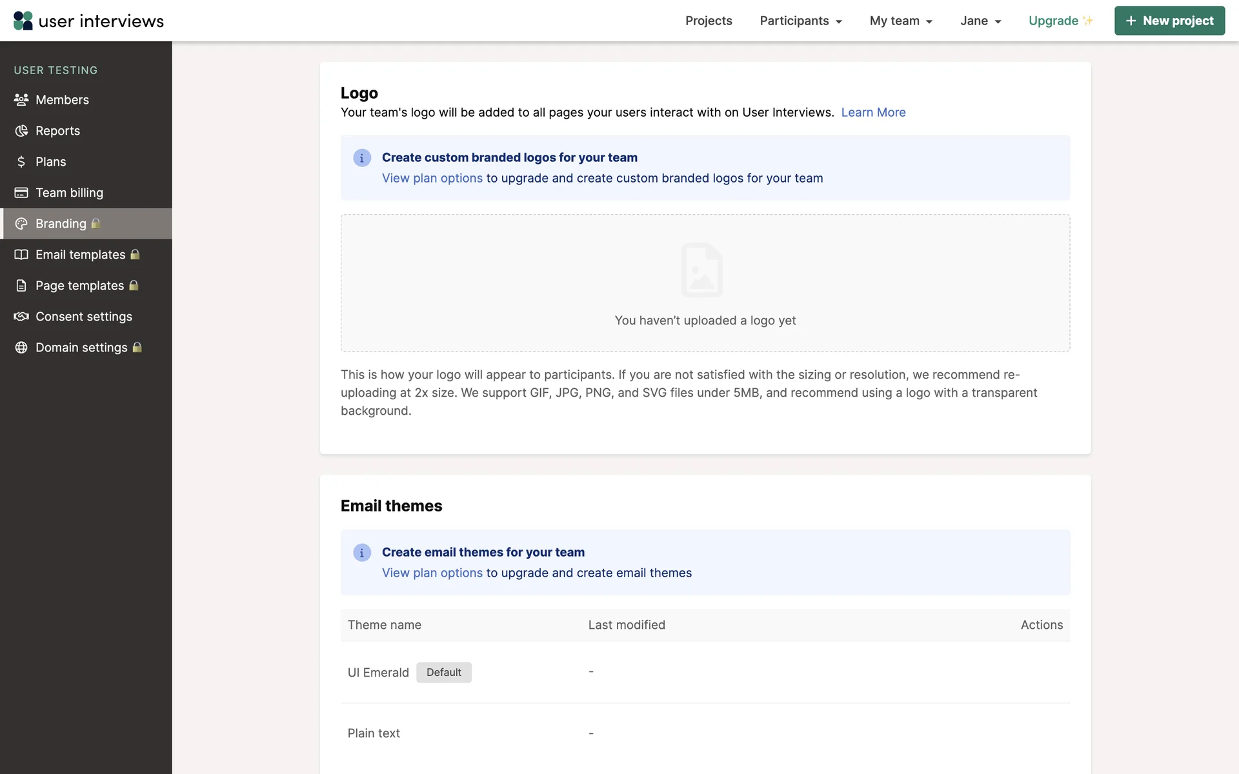Click the empty logo upload placeholder area
Viewport: 1239px width, 774px height.
coord(705,283)
